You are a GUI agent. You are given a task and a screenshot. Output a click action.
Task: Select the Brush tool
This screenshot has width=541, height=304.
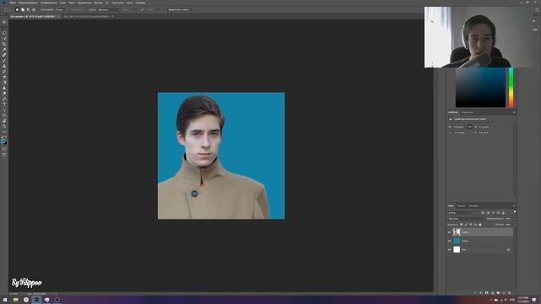pos(4,61)
